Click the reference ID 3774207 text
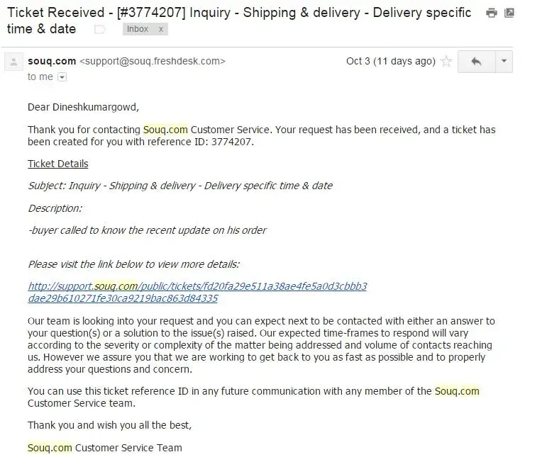This screenshot has width=547, height=474. 233,142
